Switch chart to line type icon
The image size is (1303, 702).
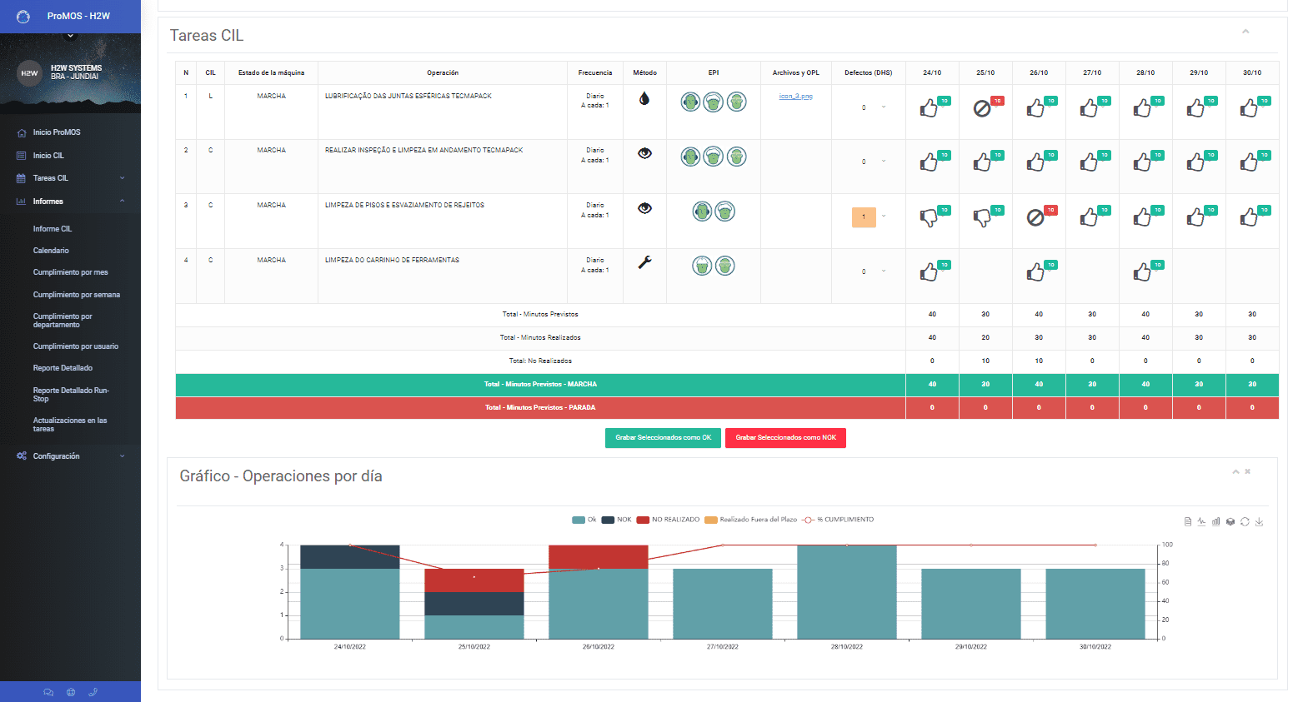(1201, 522)
